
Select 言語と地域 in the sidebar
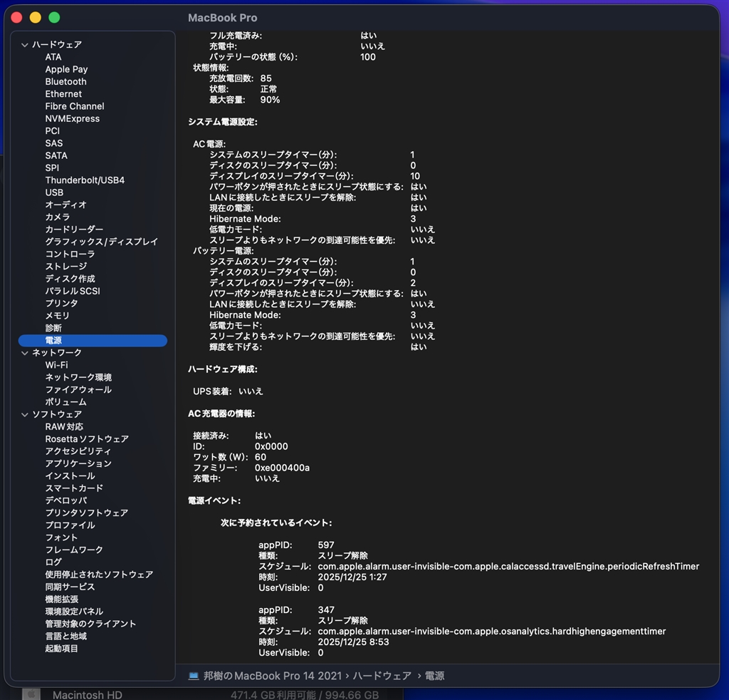[x=66, y=637]
